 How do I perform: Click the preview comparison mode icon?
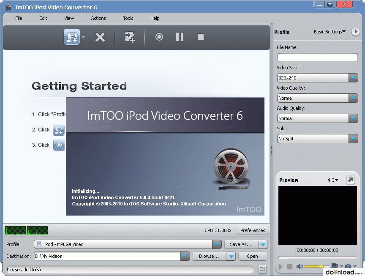(335, 266)
